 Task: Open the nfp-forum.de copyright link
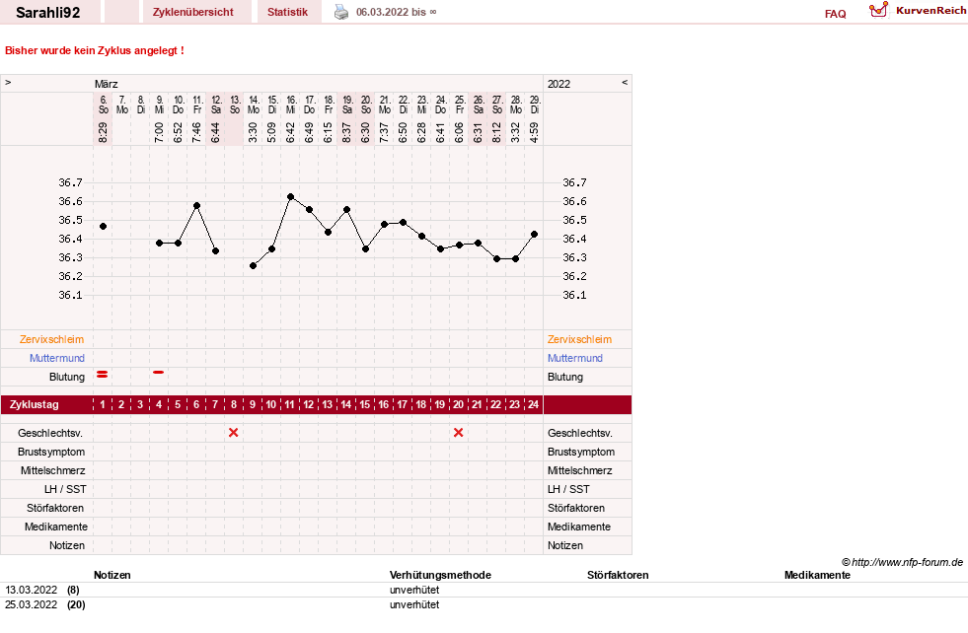903,562
